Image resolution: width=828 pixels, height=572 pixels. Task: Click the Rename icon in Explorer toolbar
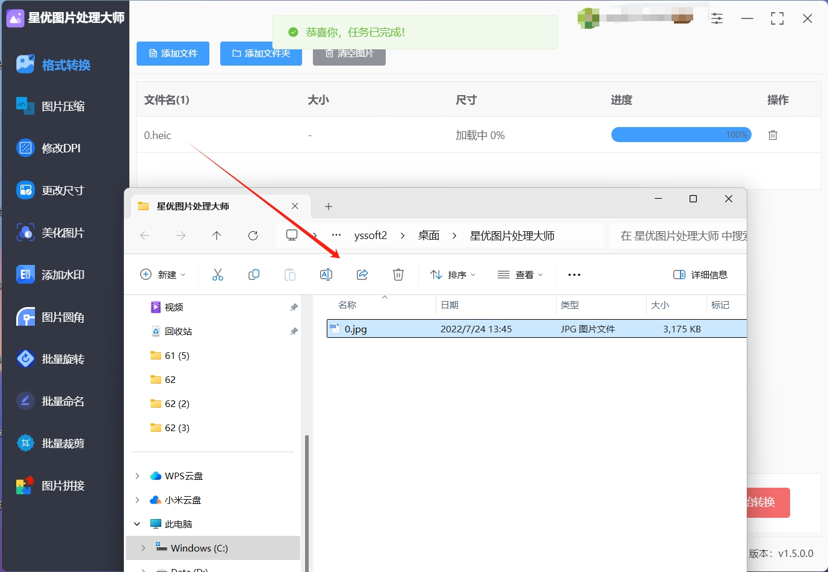(326, 275)
